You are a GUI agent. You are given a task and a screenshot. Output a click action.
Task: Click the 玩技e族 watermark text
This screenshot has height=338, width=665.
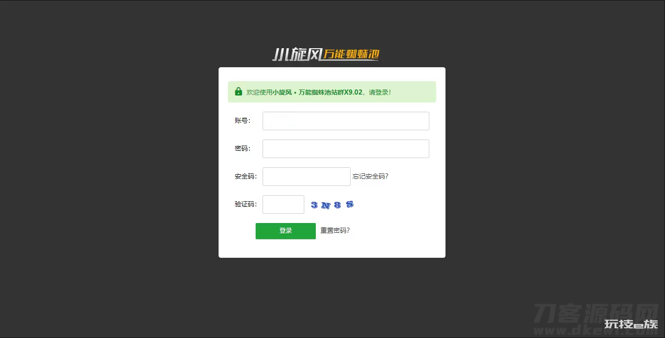[x=631, y=324]
